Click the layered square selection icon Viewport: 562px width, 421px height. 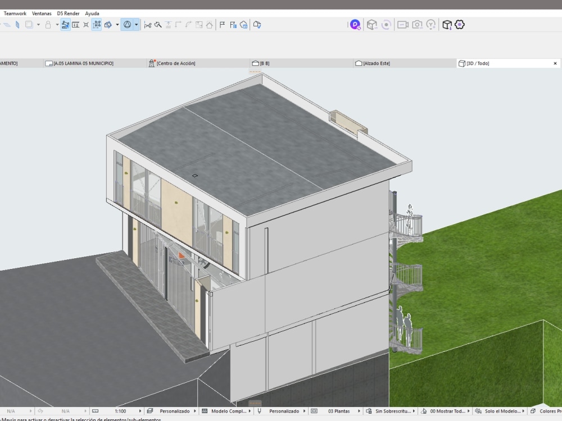pos(29,25)
